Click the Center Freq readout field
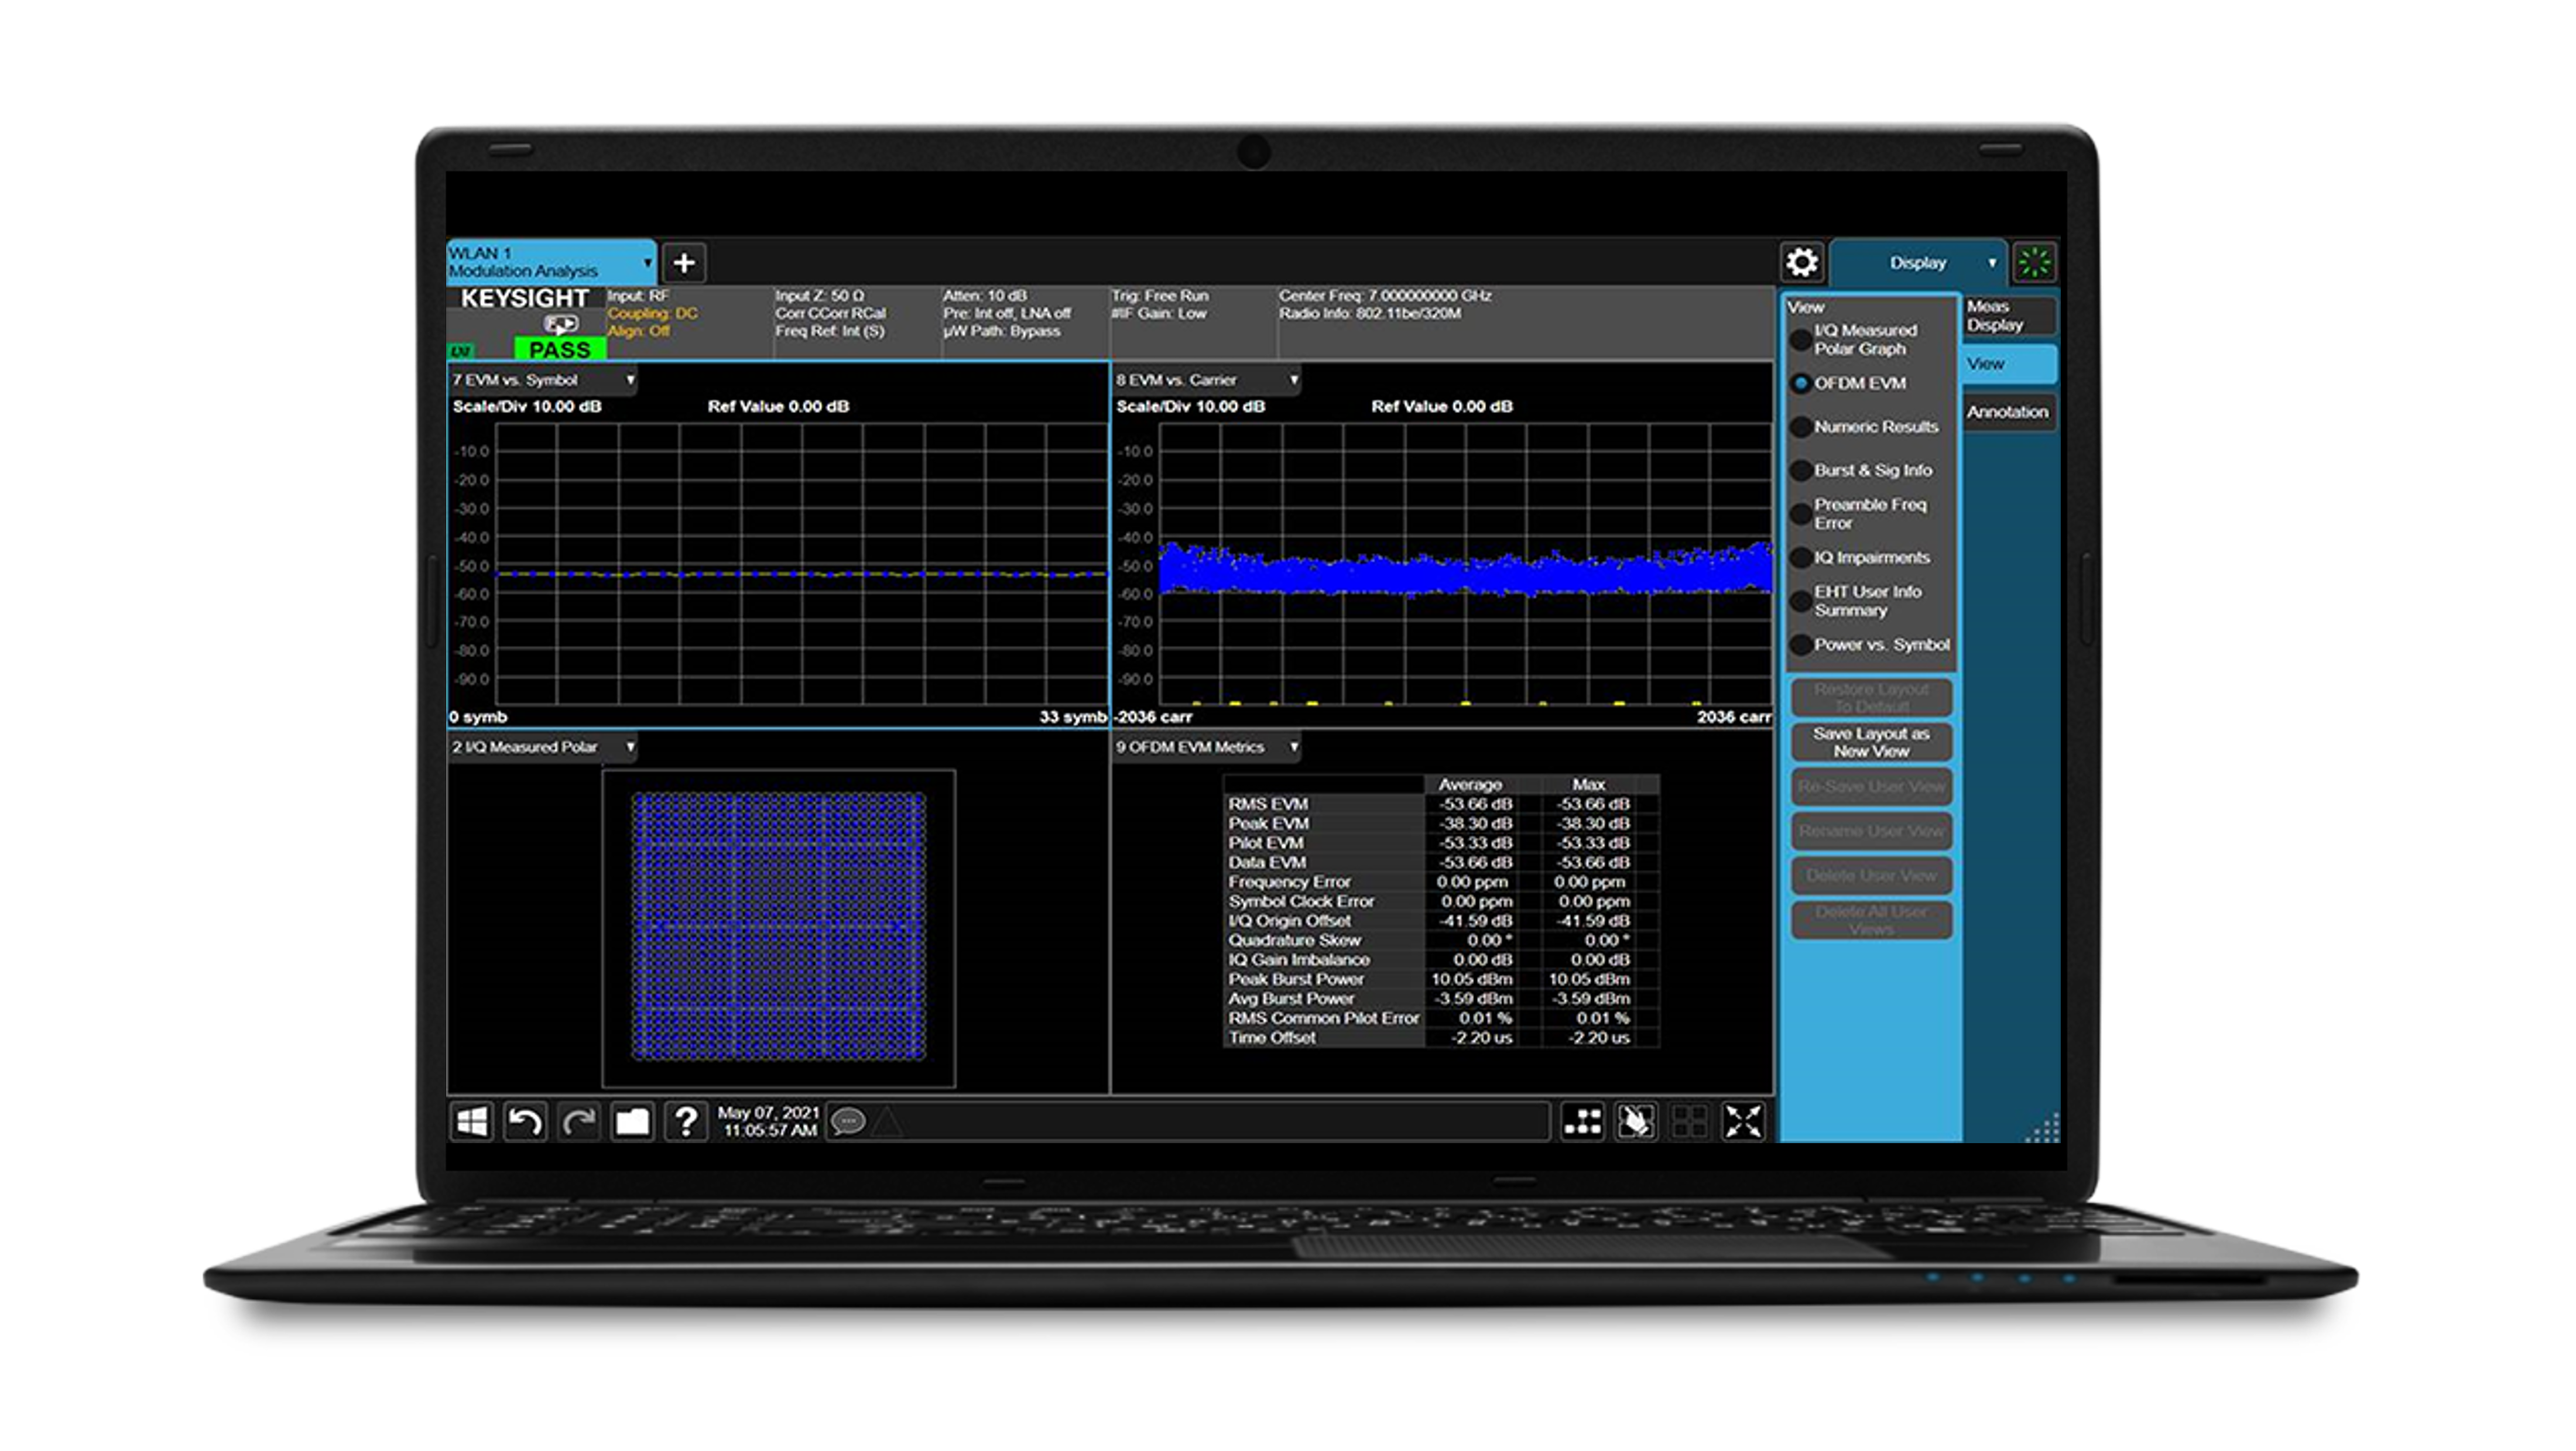 click(x=1385, y=296)
